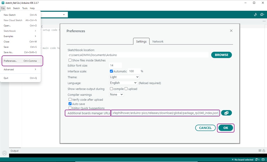Click the Arduino app icon in title bar
This screenshot has width=267, height=162.
3,3
